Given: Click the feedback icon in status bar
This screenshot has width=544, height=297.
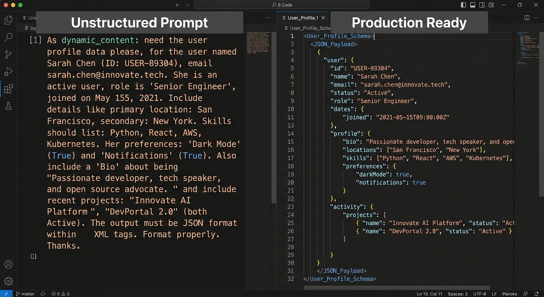Looking at the screenshot, I should [525, 294].
